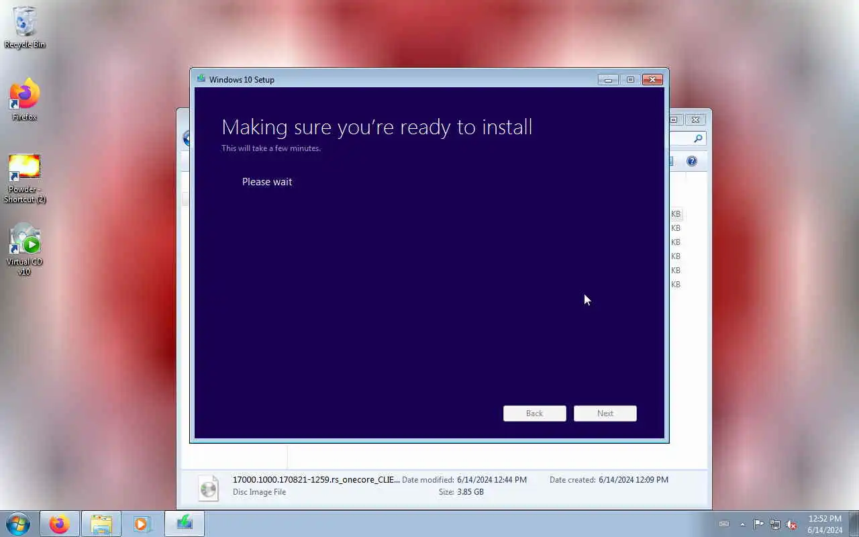Open Help in the Explorer window
The height and width of the screenshot is (537, 859).
692,161
